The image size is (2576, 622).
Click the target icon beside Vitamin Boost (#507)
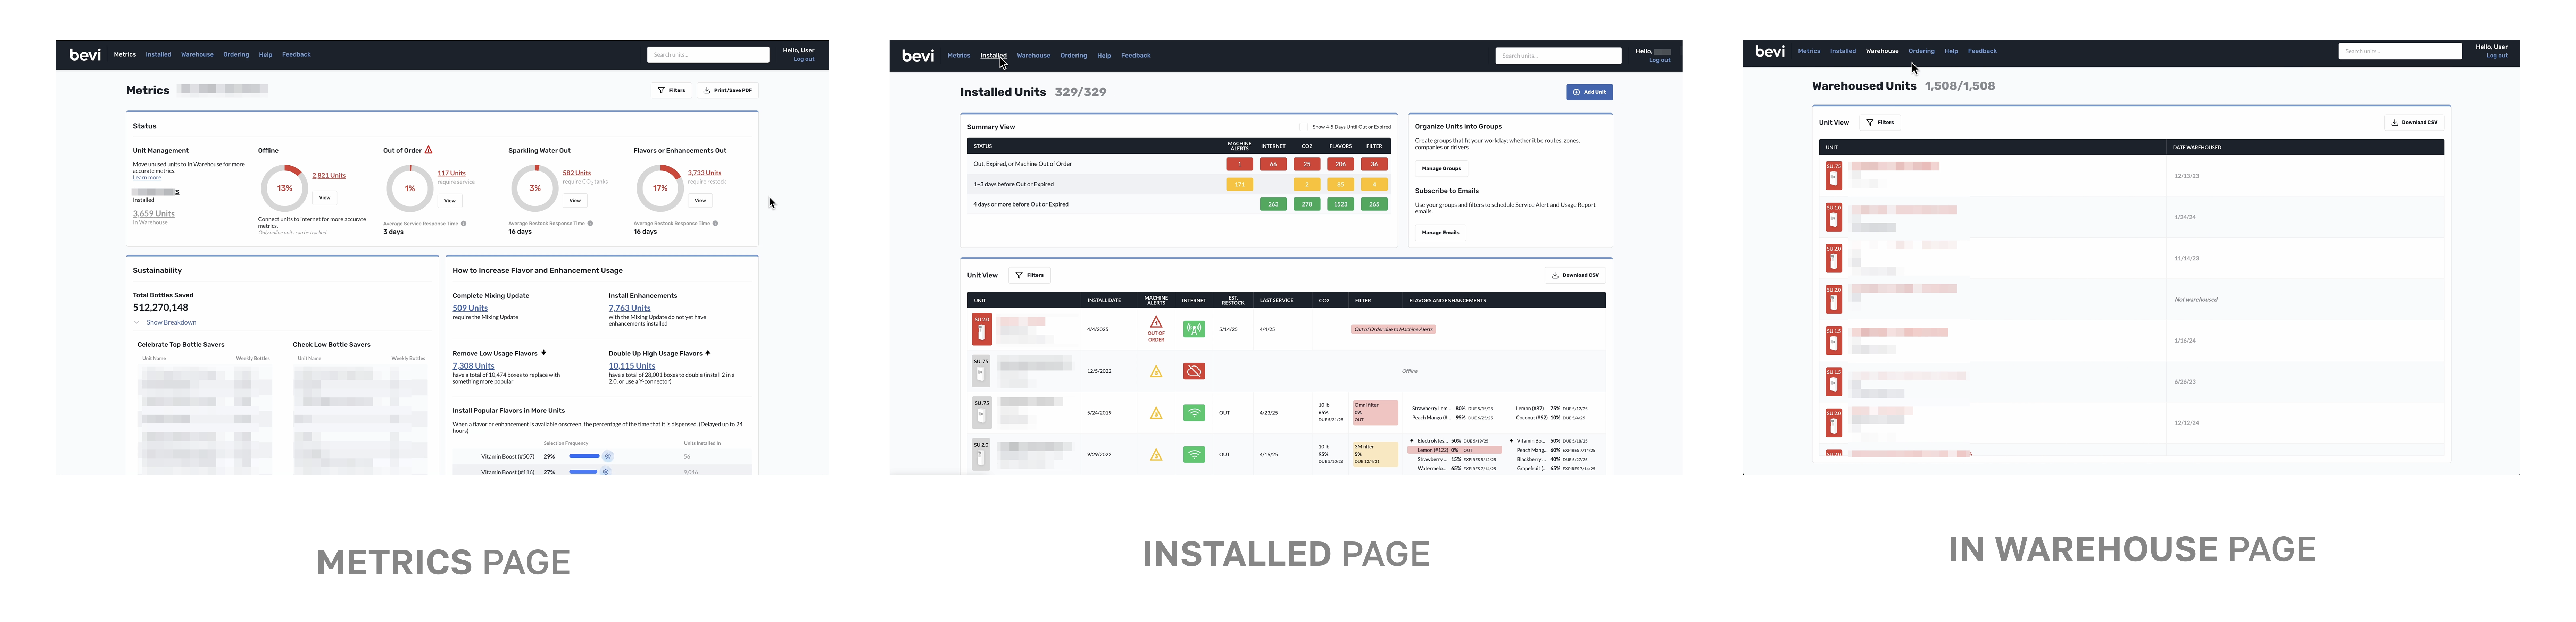pyautogui.click(x=608, y=456)
